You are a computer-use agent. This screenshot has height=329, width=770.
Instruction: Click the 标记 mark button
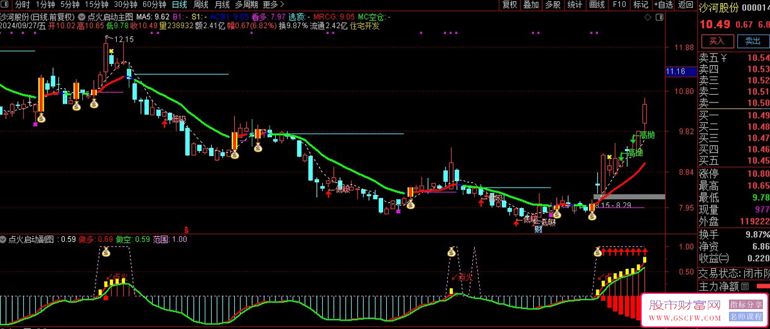pyautogui.click(x=640, y=4)
